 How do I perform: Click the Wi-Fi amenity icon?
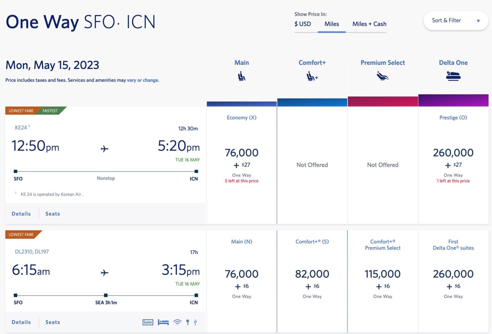(177, 322)
